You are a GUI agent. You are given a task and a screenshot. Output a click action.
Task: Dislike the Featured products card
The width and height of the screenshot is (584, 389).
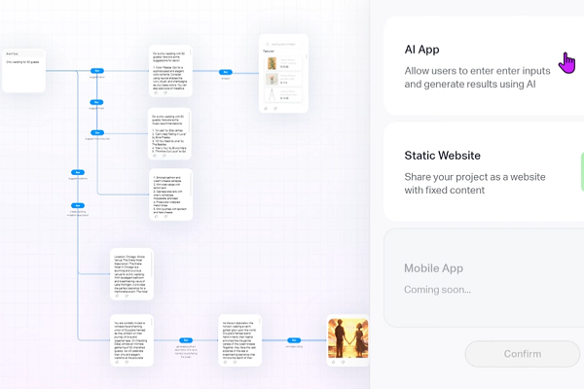(x=275, y=108)
